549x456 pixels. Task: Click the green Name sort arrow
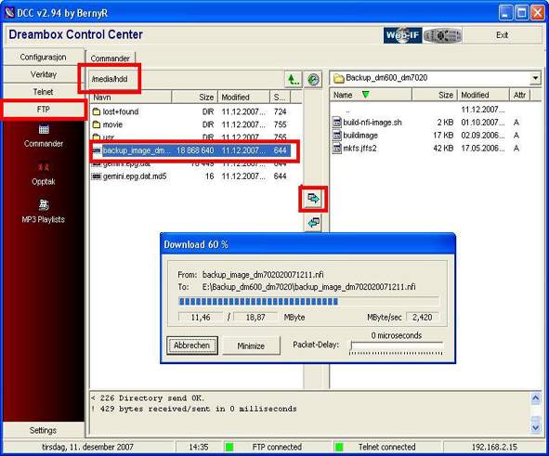point(365,95)
